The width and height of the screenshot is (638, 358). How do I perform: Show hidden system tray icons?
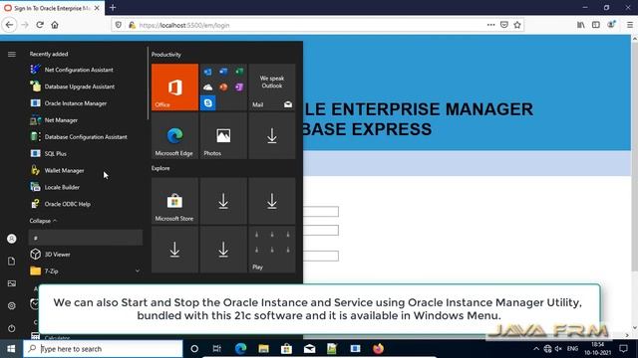point(536,349)
